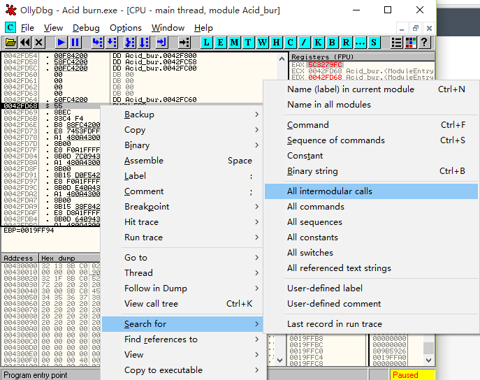Open the Options menu
The height and width of the screenshot is (380, 480).
click(126, 28)
